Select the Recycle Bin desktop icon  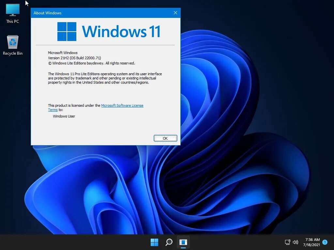(x=13, y=45)
